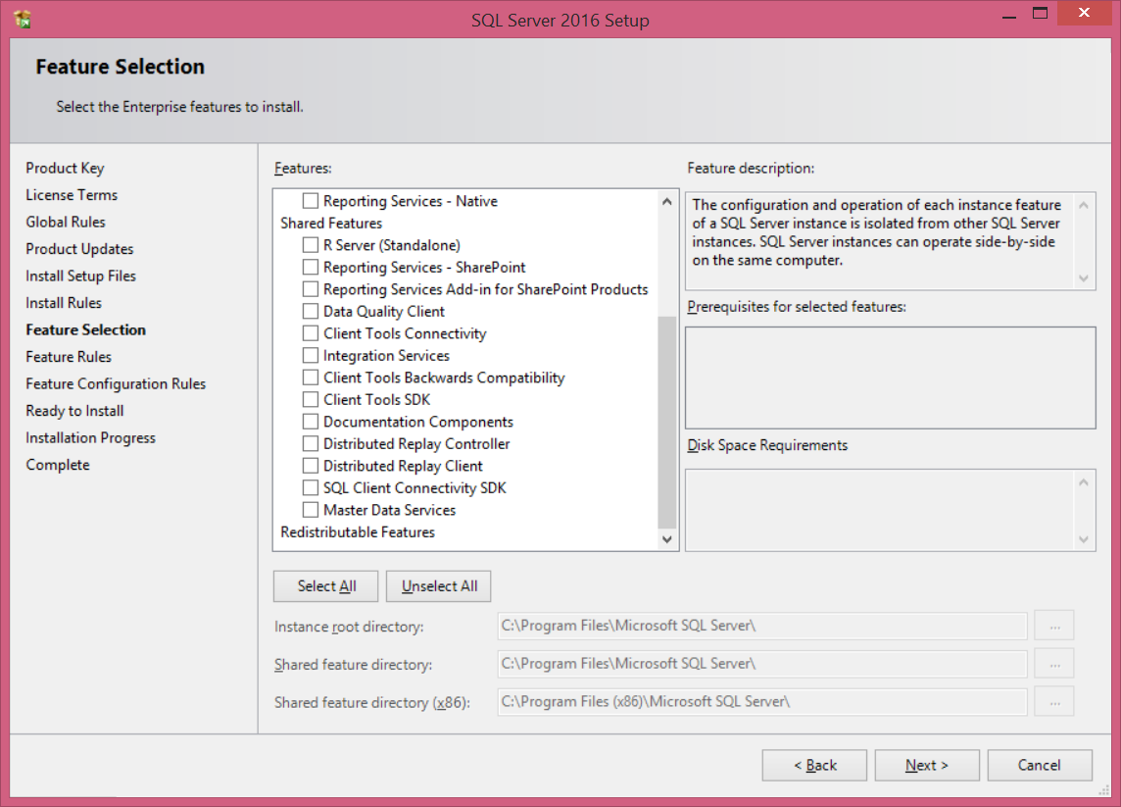1121x807 pixels.
Task: Maximize the setup window
Action: point(1041,14)
